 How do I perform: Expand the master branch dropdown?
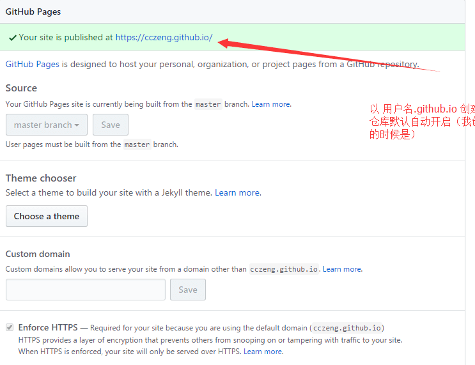point(47,125)
